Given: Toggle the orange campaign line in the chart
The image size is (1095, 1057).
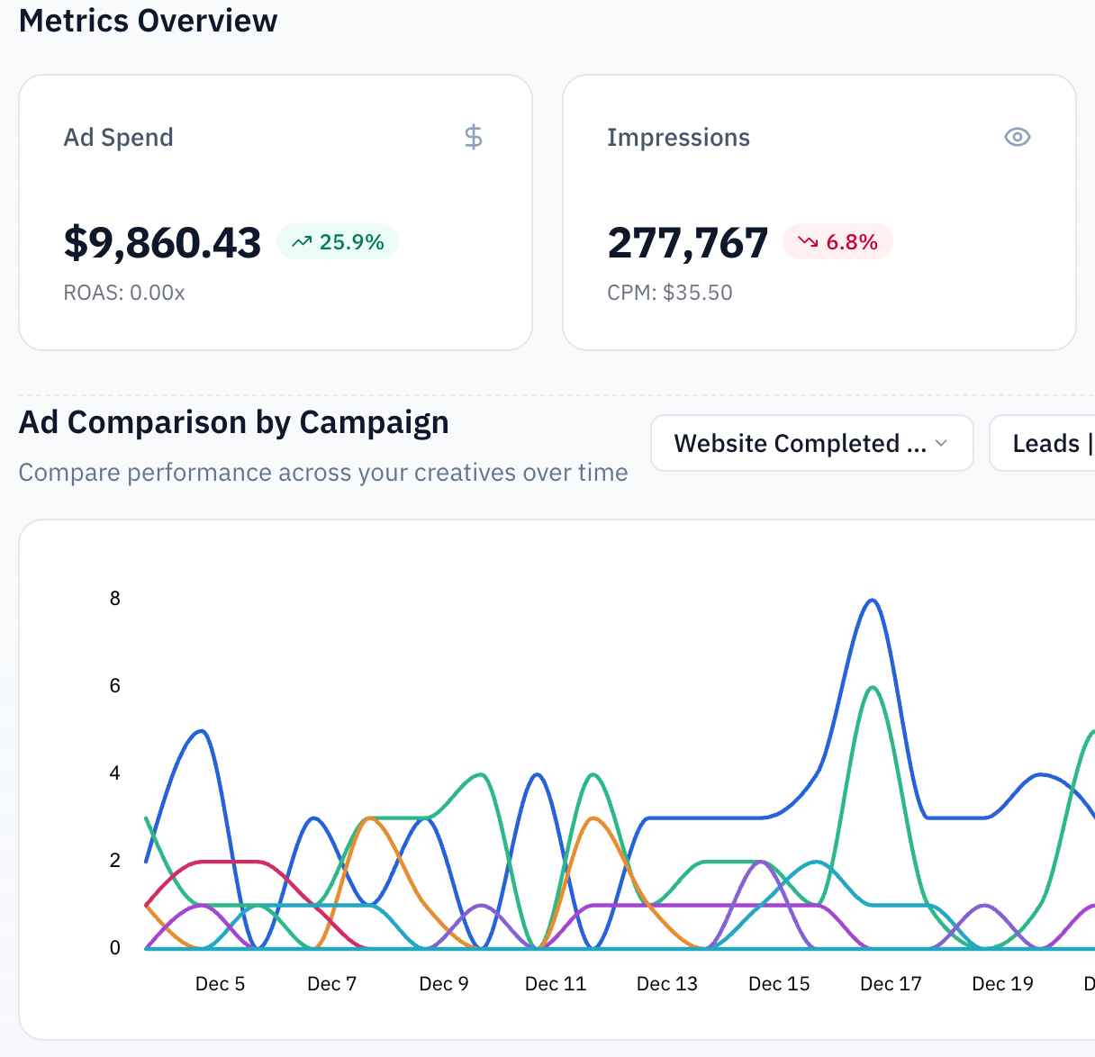Looking at the screenshot, I should [593, 821].
